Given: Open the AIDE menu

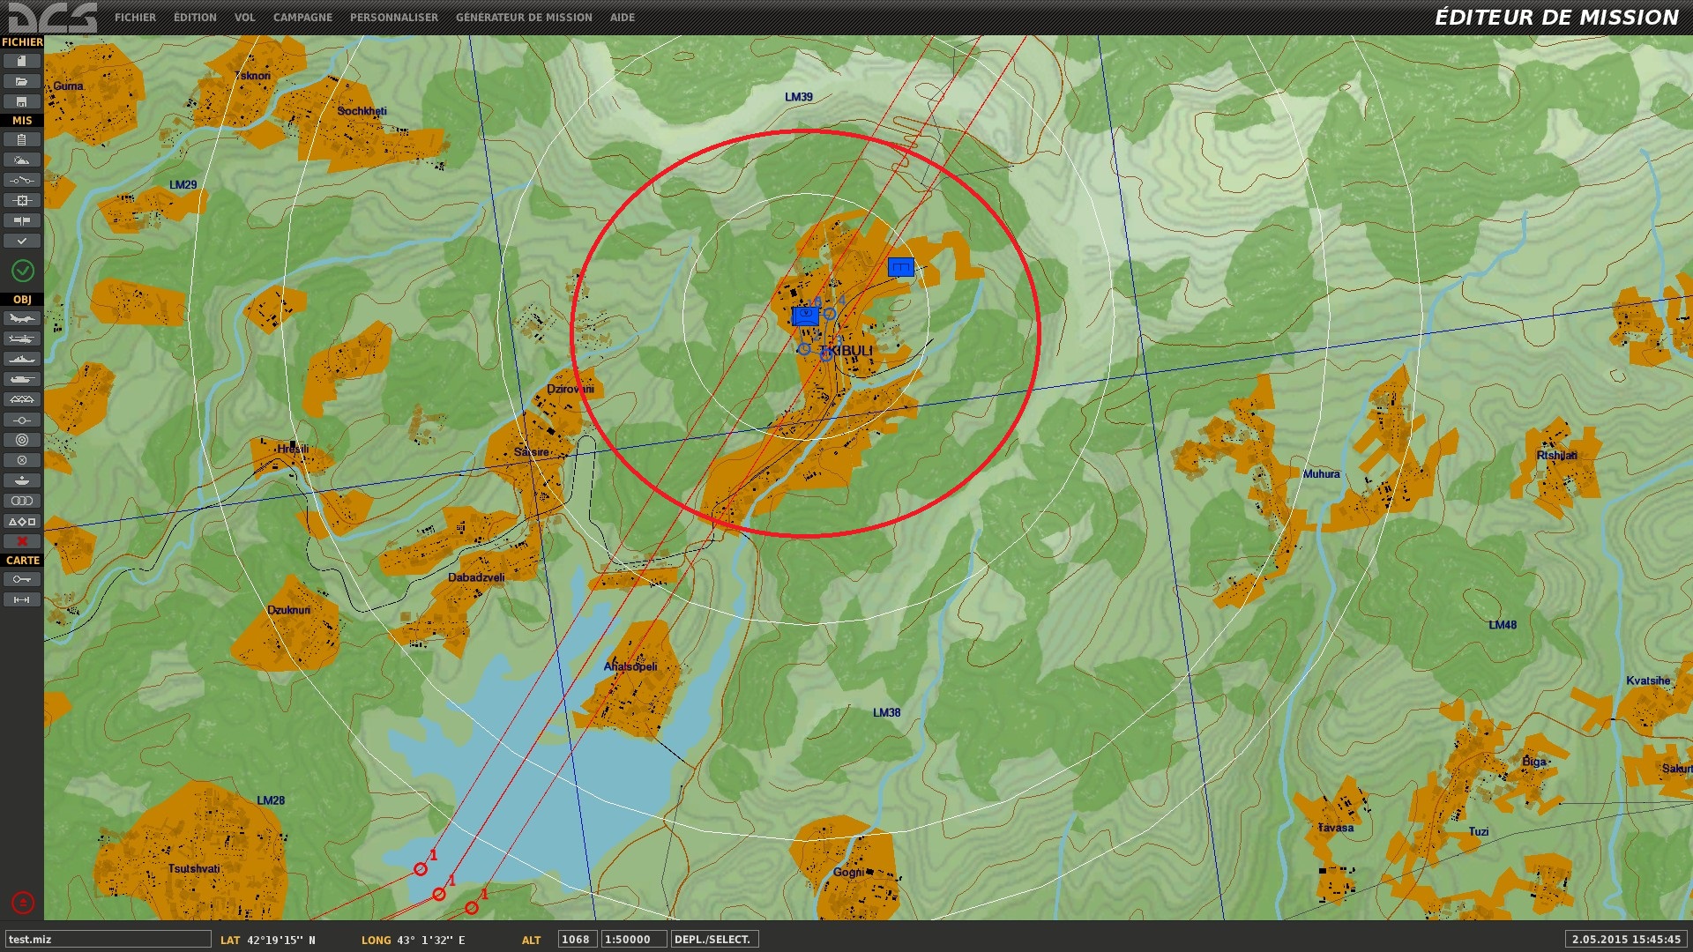Looking at the screenshot, I should point(623,18).
